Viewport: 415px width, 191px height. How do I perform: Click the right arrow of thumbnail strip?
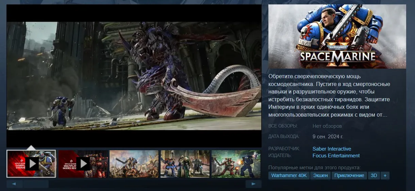point(253,184)
